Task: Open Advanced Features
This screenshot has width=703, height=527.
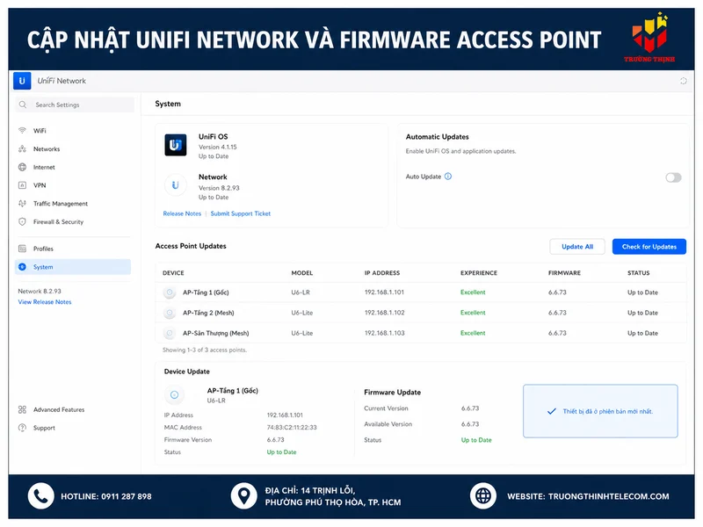Action: click(74, 409)
